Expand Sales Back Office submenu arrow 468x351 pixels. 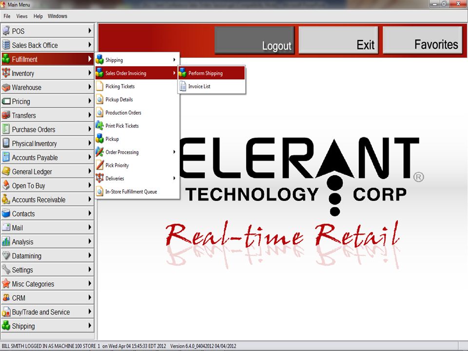(90, 45)
